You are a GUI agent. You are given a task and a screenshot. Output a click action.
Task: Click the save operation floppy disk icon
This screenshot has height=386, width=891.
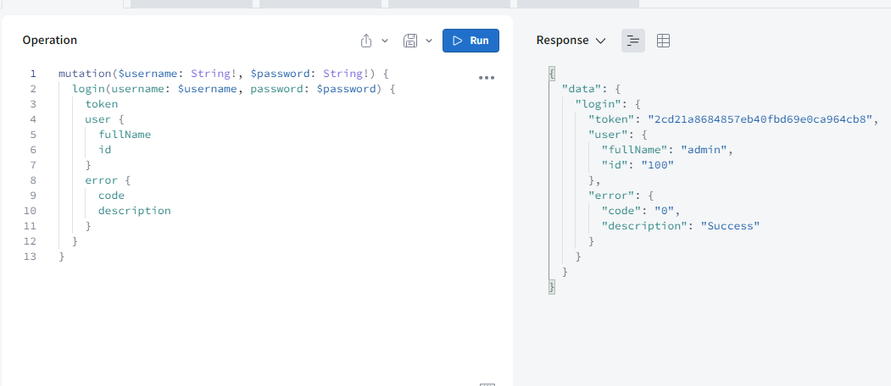coord(410,41)
